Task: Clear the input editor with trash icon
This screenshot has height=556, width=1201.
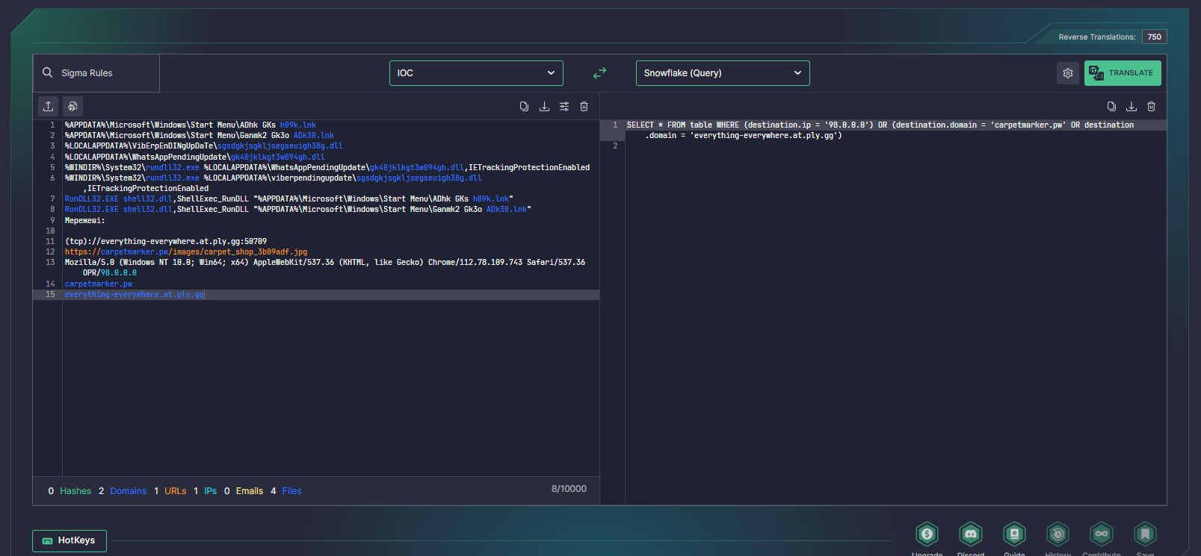Action: coord(584,107)
